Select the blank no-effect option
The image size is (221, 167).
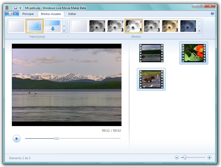coord(79,26)
